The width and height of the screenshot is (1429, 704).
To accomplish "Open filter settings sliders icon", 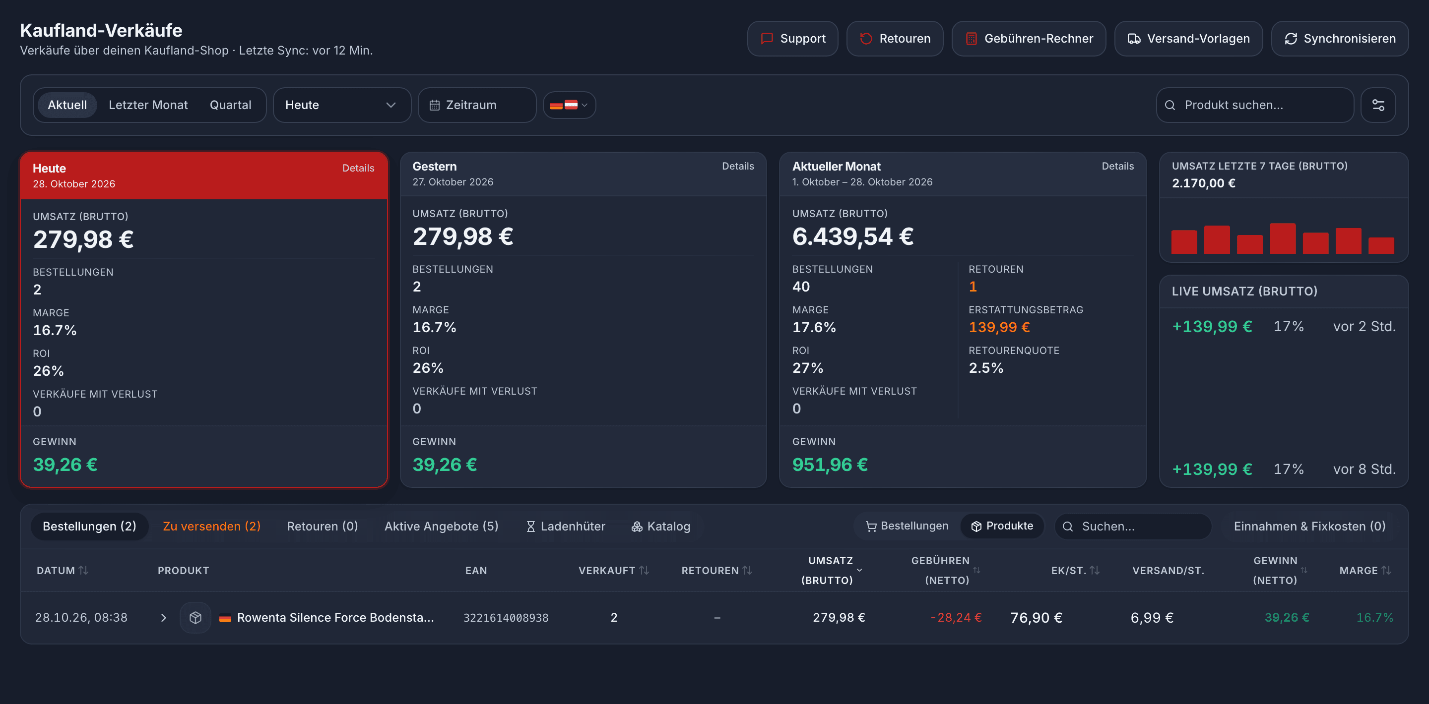I will [1378, 105].
